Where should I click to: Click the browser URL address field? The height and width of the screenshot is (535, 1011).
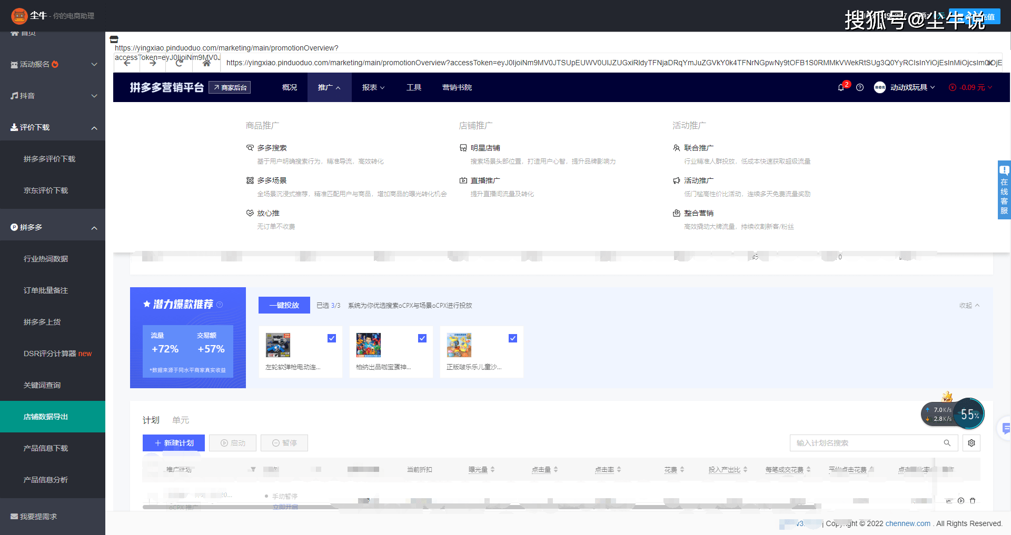pyautogui.click(x=611, y=63)
